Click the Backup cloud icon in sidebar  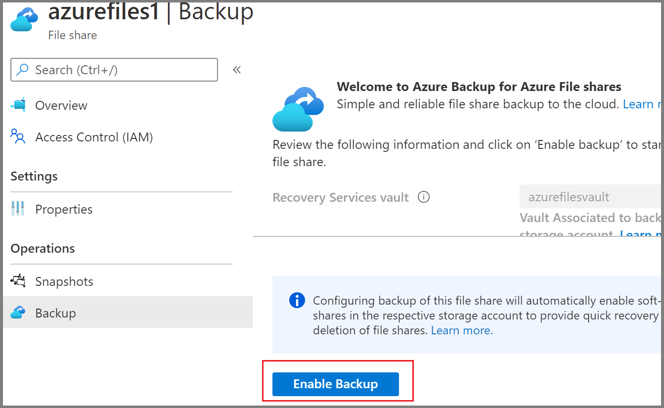(x=18, y=313)
